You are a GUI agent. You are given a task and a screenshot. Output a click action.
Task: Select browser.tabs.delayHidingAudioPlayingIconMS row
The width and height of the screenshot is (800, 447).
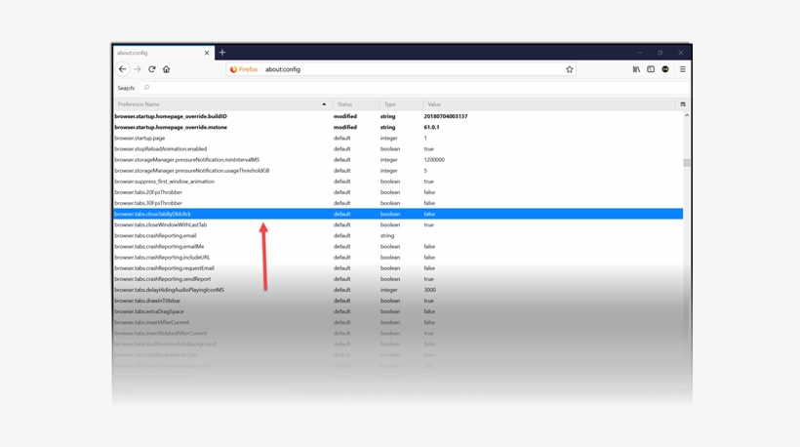pos(398,290)
